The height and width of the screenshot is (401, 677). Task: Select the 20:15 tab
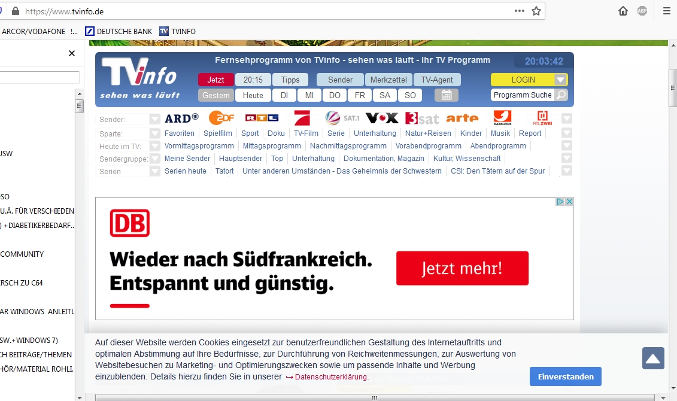click(x=253, y=80)
